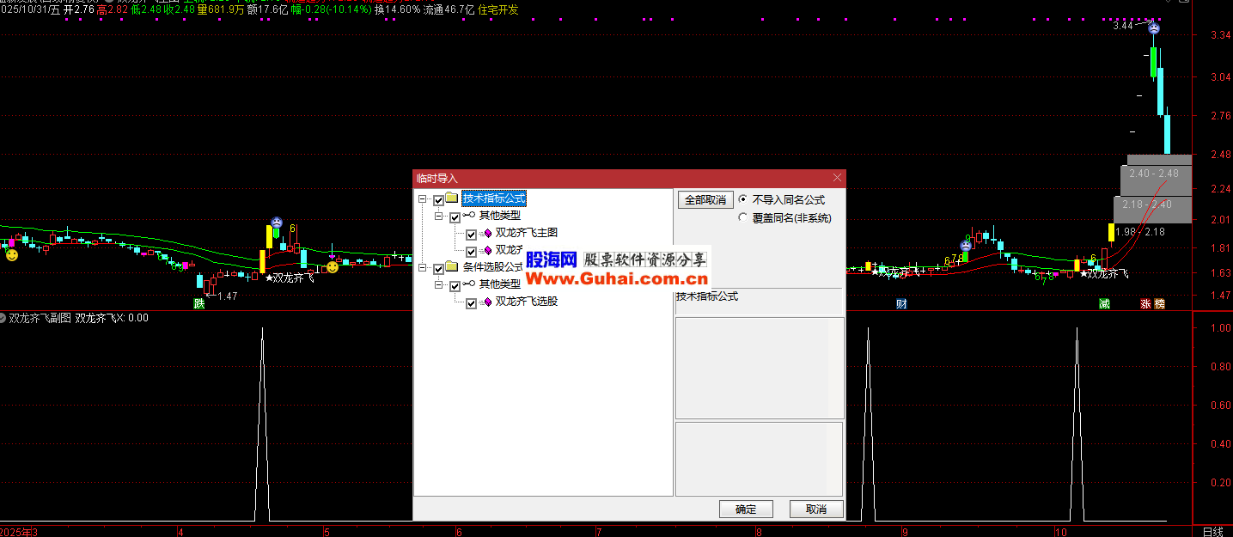Click the indicator settings dot beside 双龙齐飞副图
This screenshot has width=1233, height=537.
click(x=3, y=318)
